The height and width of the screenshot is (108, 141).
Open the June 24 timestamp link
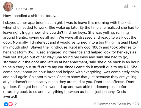tap(21, 9)
